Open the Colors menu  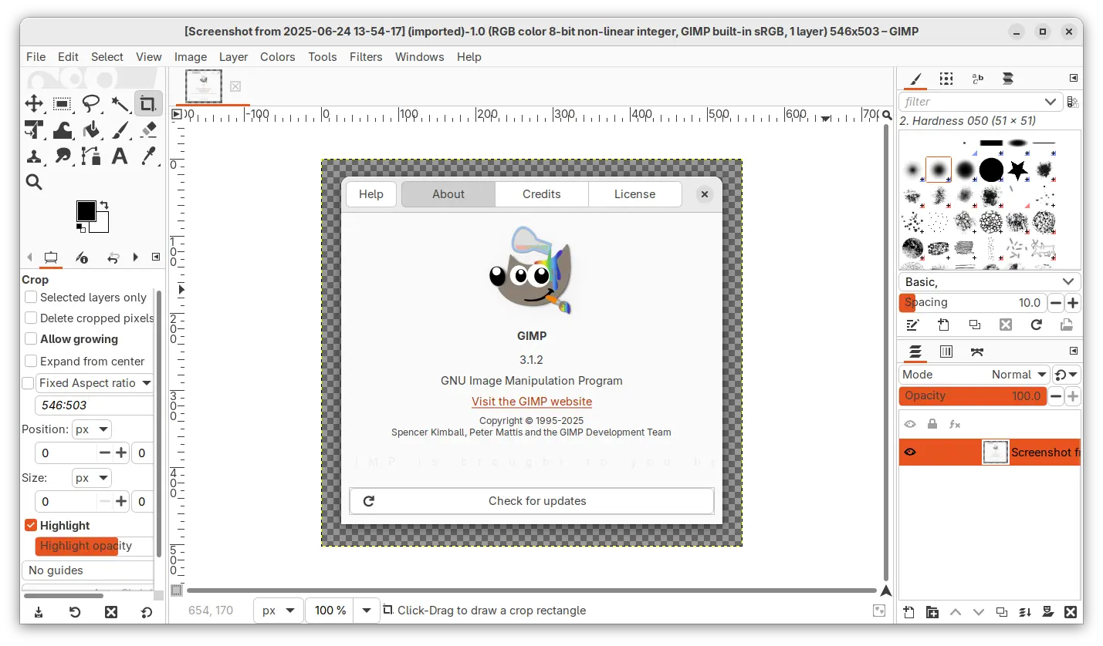pyautogui.click(x=277, y=57)
